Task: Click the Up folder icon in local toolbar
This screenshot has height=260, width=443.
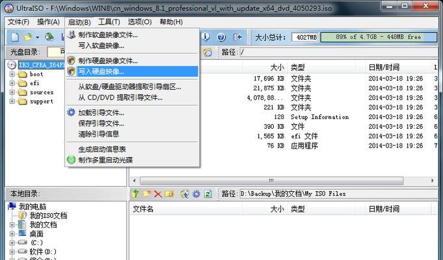Action: [135, 194]
